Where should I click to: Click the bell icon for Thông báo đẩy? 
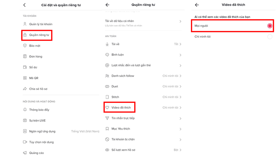[25, 110]
